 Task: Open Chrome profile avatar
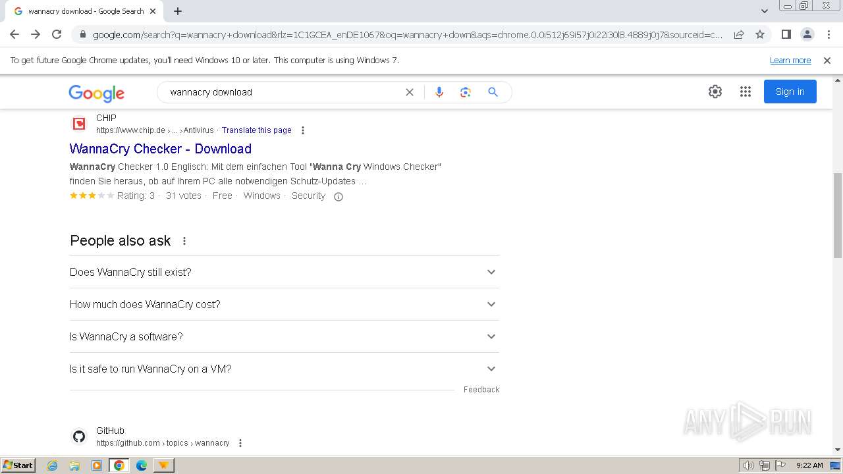(807, 34)
